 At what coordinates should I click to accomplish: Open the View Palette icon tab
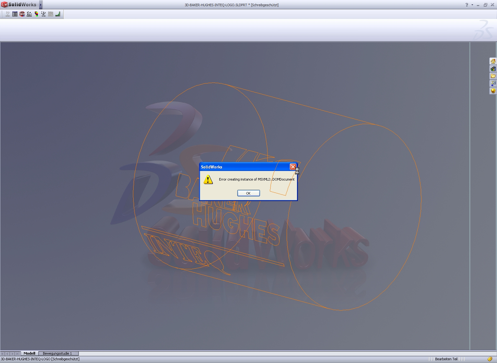pyautogui.click(x=493, y=83)
